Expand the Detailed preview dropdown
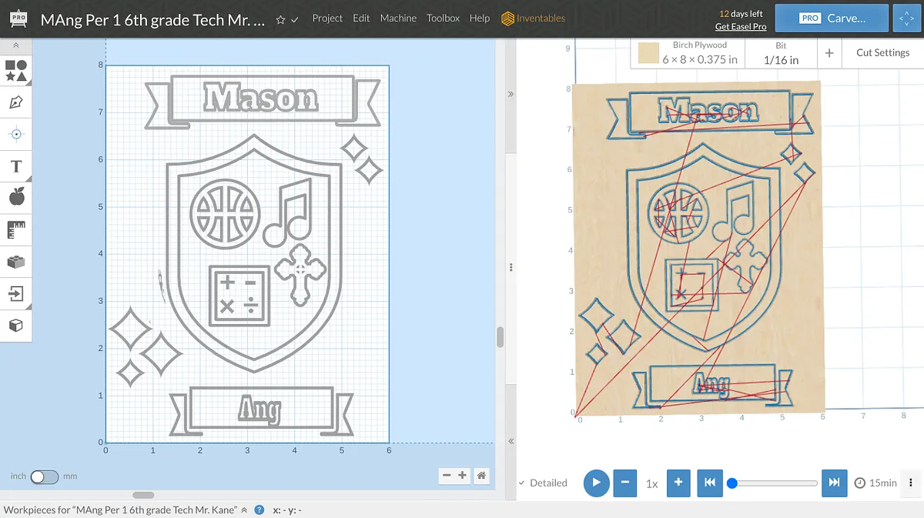 543,483
